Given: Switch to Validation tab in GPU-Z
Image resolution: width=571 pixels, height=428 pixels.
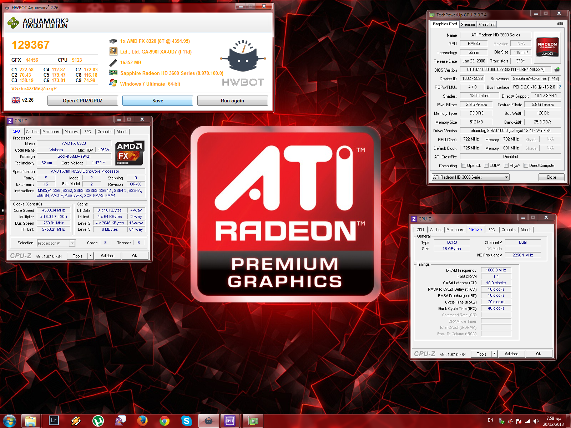Looking at the screenshot, I should [487, 25].
